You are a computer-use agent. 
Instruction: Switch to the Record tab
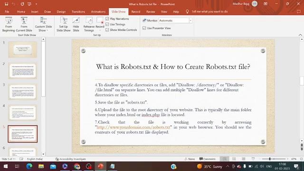pyautogui.click(x=136, y=11)
